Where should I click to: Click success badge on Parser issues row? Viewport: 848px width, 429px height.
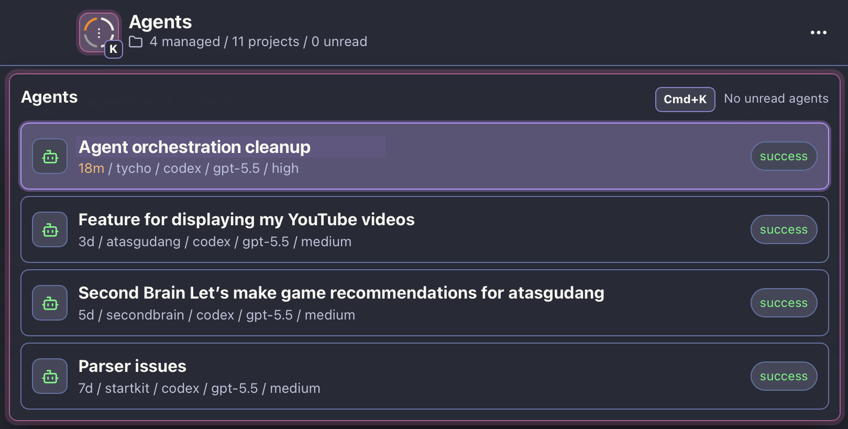click(784, 376)
